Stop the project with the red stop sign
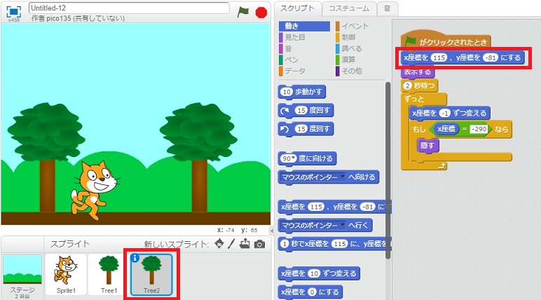541x300 pixels. pyautogui.click(x=261, y=13)
